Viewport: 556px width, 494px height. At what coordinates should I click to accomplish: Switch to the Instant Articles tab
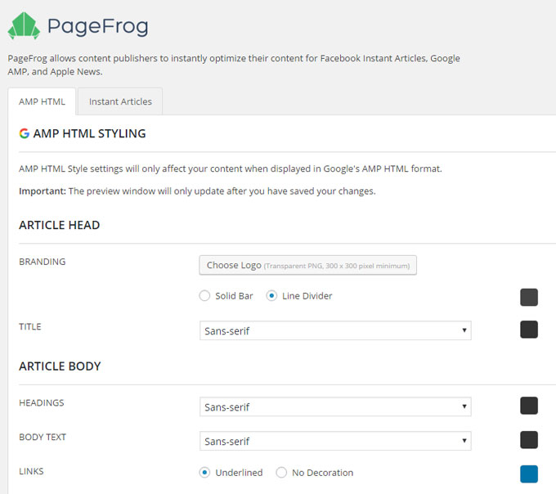pos(120,101)
